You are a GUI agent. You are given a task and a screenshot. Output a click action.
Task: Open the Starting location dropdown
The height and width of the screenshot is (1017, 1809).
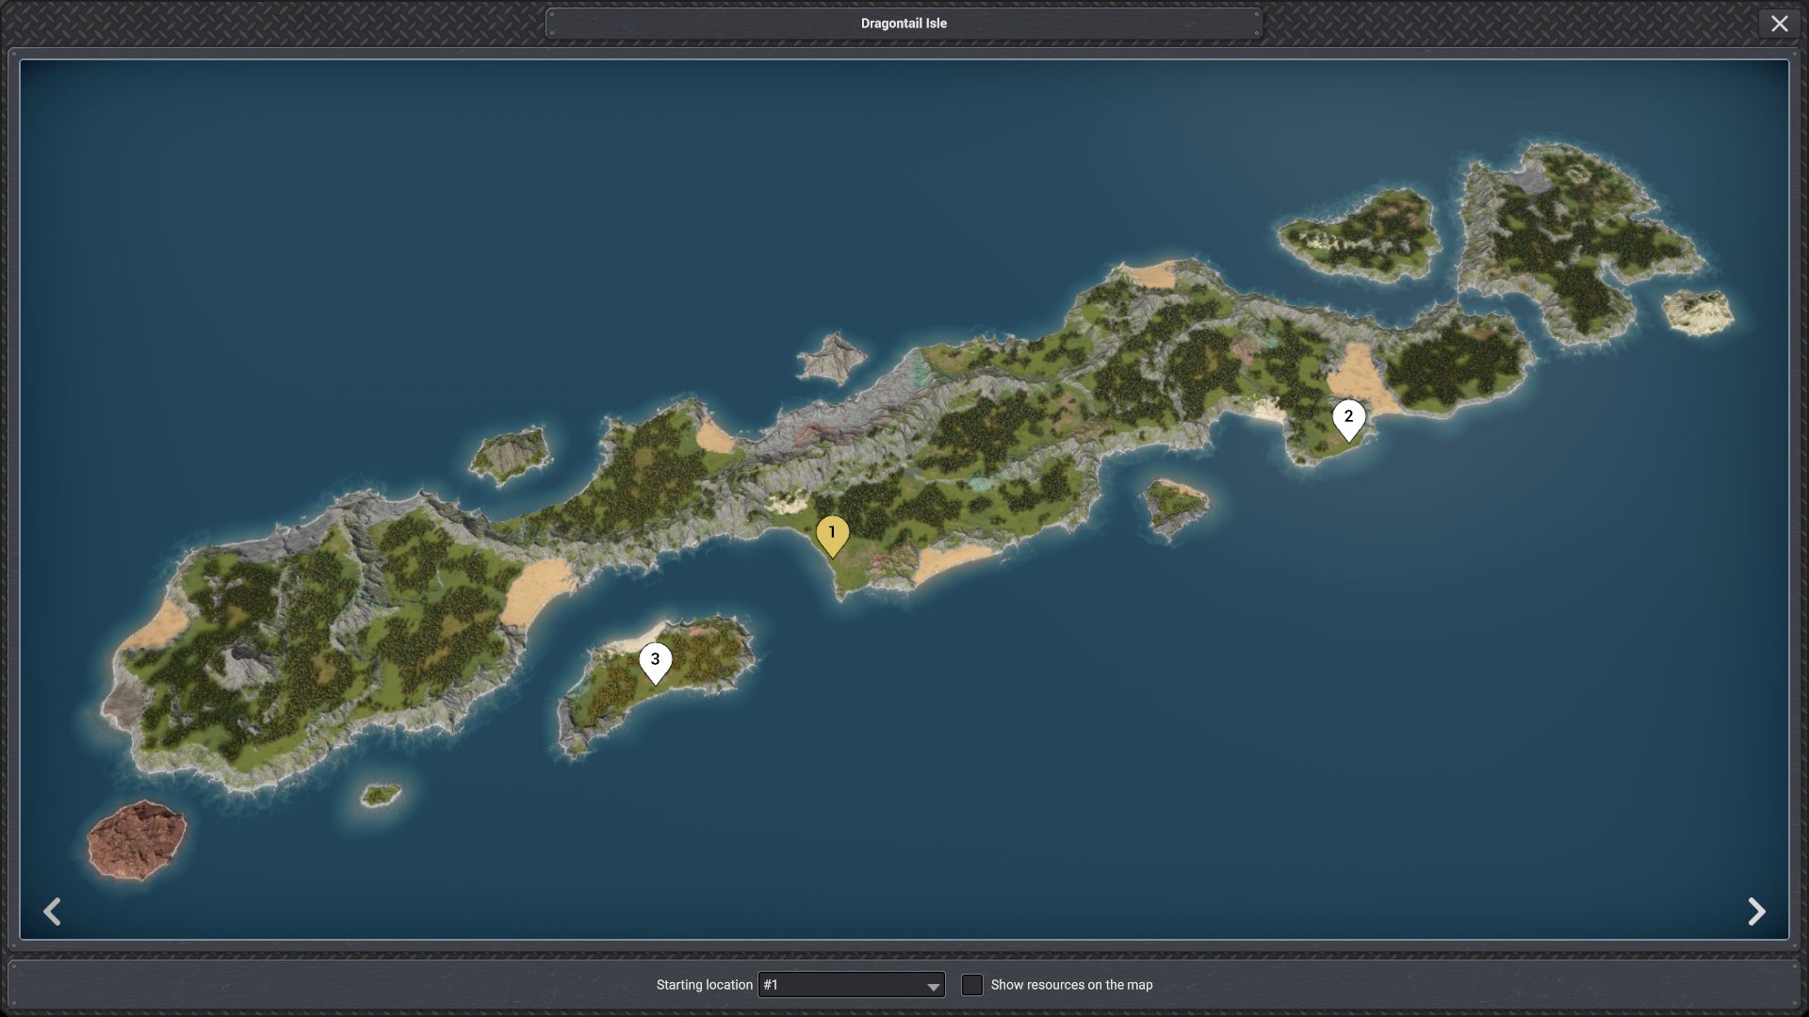(851, 985)
